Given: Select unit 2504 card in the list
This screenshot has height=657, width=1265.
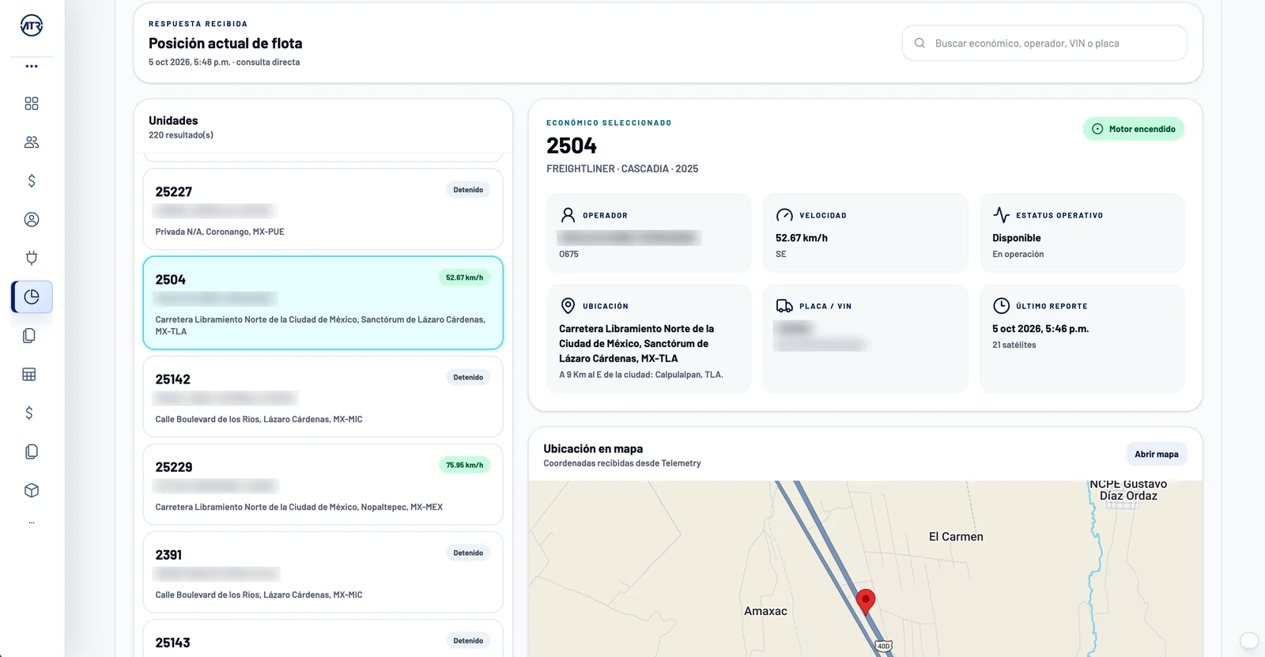Looking at the screenshot, I should (x=323, y=303).
